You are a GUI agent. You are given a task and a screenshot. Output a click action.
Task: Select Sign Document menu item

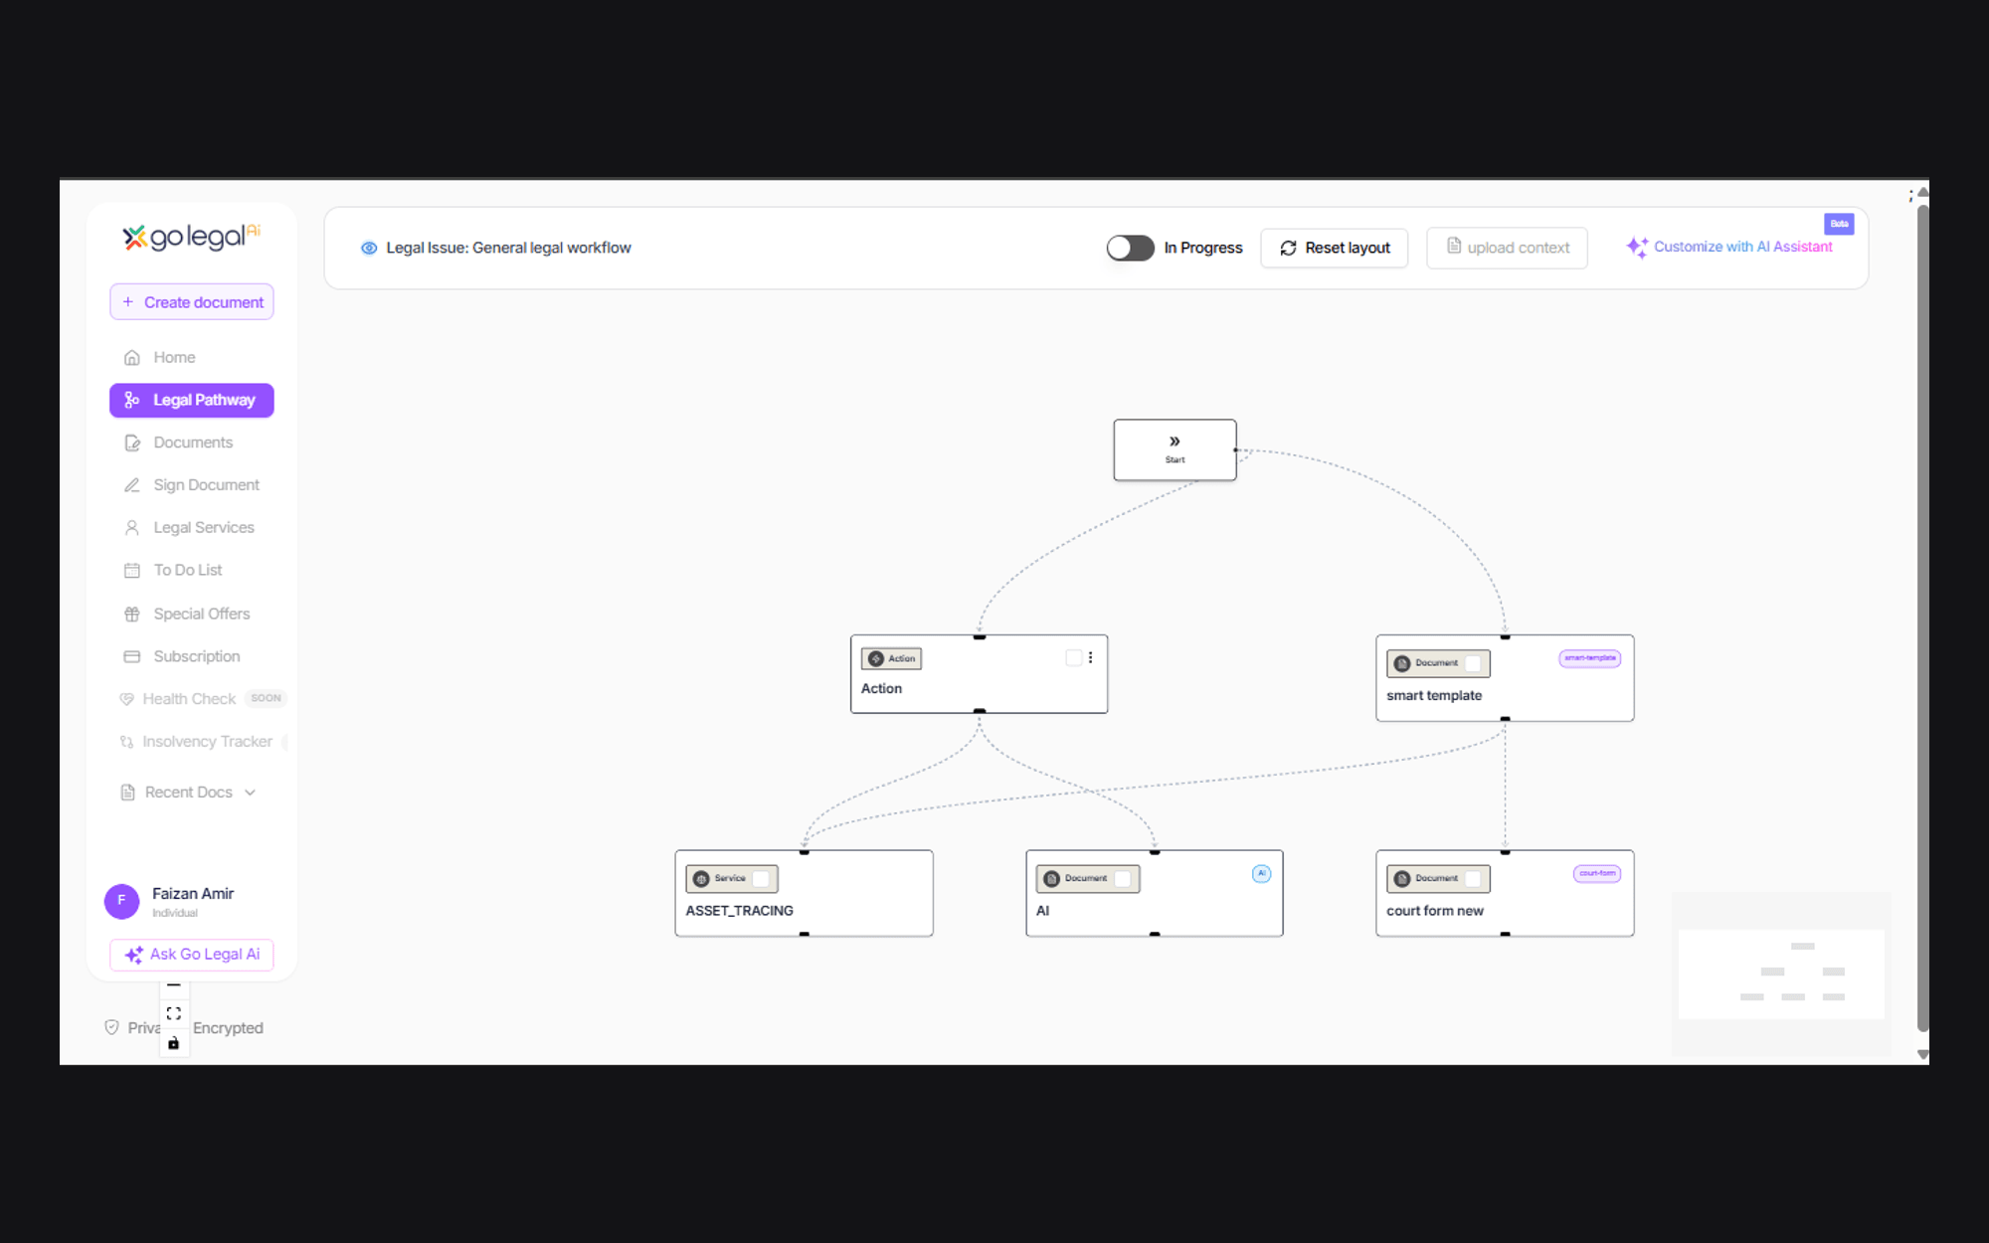(x=192, y=485)
